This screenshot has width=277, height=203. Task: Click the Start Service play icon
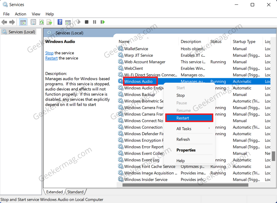coord(79,22)
